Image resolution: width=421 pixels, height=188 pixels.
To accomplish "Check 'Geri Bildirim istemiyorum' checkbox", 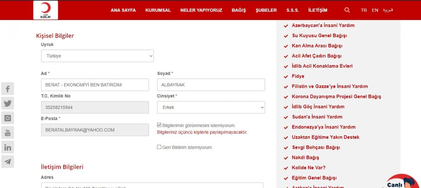I will coord(159,147).
